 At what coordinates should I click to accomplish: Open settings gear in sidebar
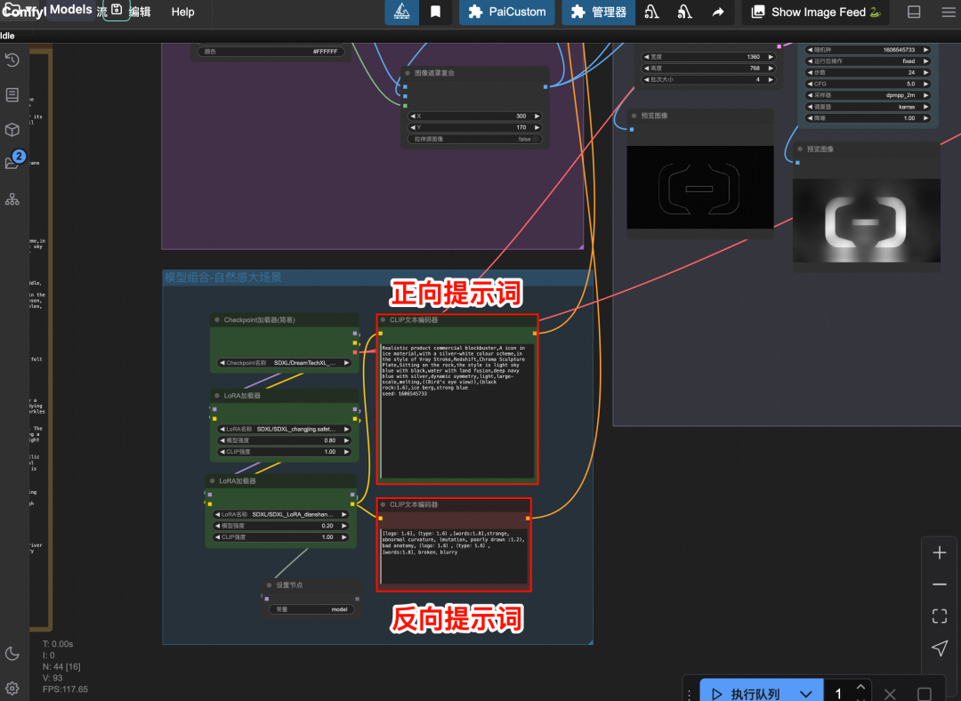point(12,689)
